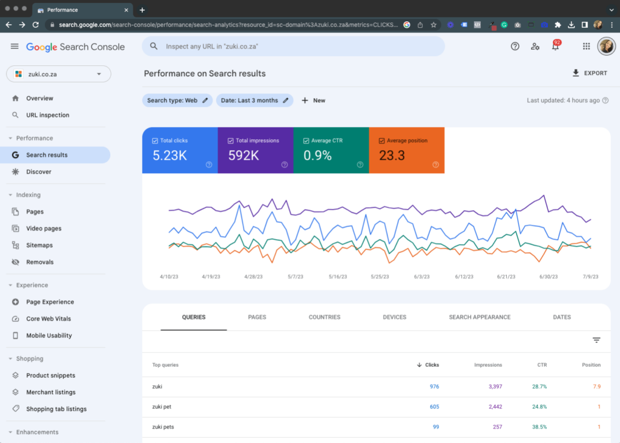Show help for Average position metric
The image size is (620, 443).
click(x=435, y=165)
